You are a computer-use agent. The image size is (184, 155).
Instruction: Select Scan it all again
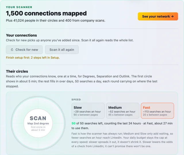tap(62, 50)
